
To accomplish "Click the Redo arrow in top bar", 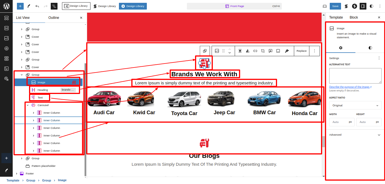I will click(46, 6).
